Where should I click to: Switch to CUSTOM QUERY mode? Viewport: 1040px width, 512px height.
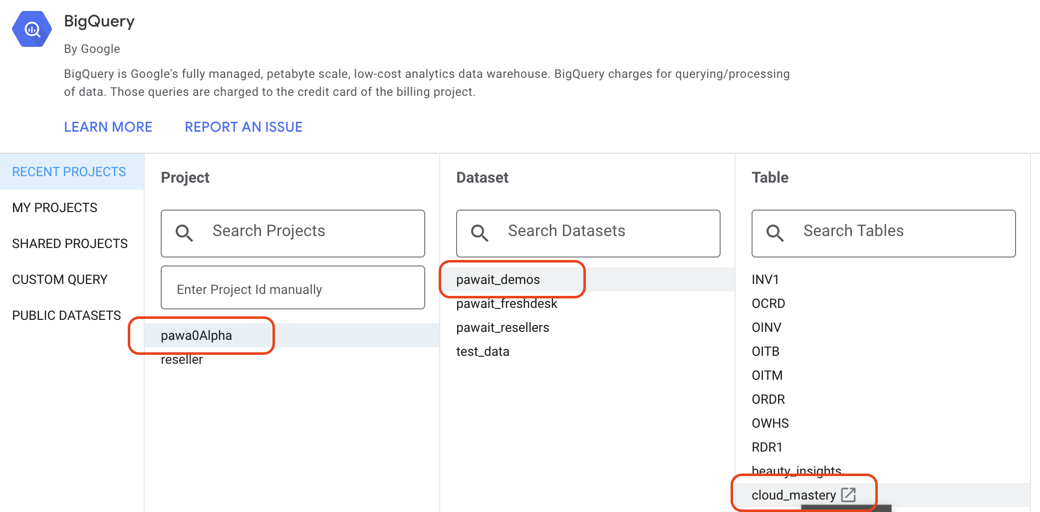(60, 279)
